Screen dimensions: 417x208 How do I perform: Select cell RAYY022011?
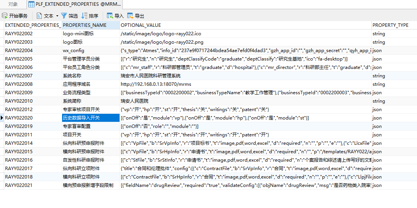[x=33, y=135]
